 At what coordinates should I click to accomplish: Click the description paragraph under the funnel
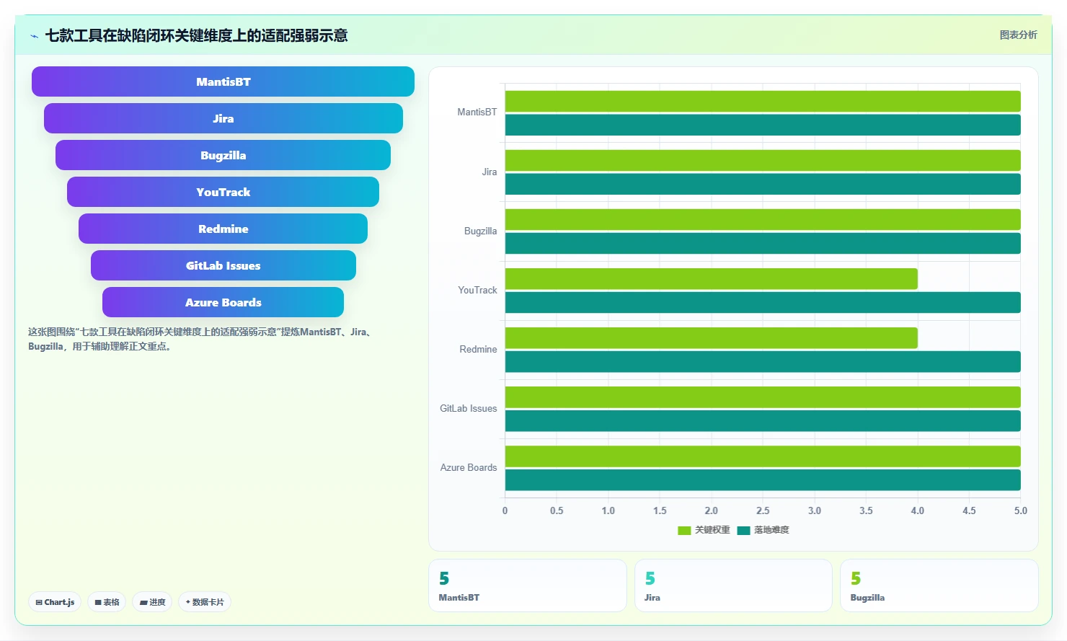pos(202,339)
